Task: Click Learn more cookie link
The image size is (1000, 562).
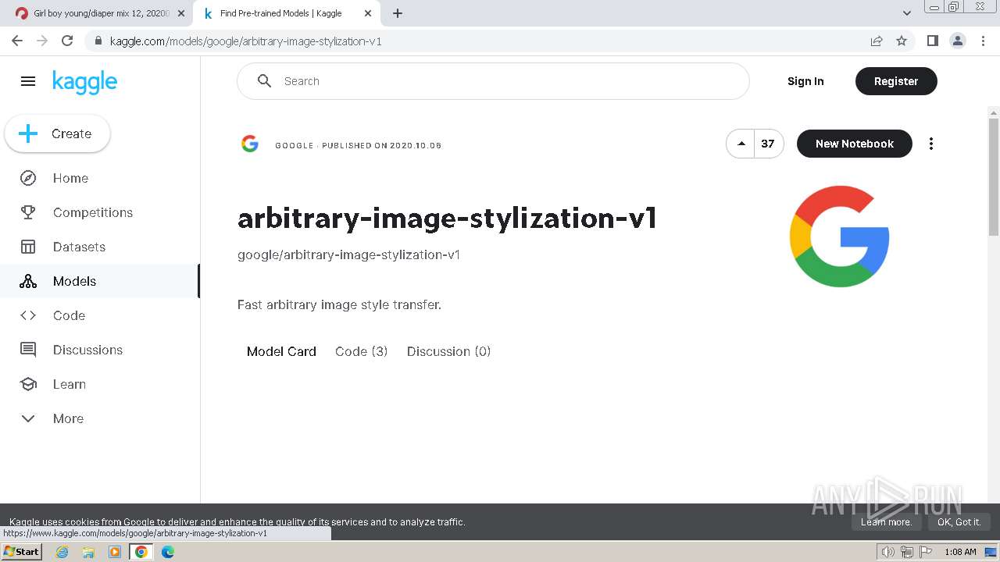Action: 886,522
